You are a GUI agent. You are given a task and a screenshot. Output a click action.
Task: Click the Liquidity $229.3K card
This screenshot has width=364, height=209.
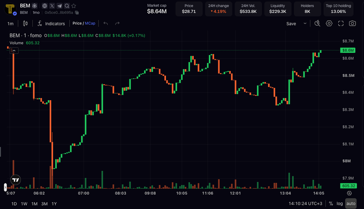(x=278, y=9)
